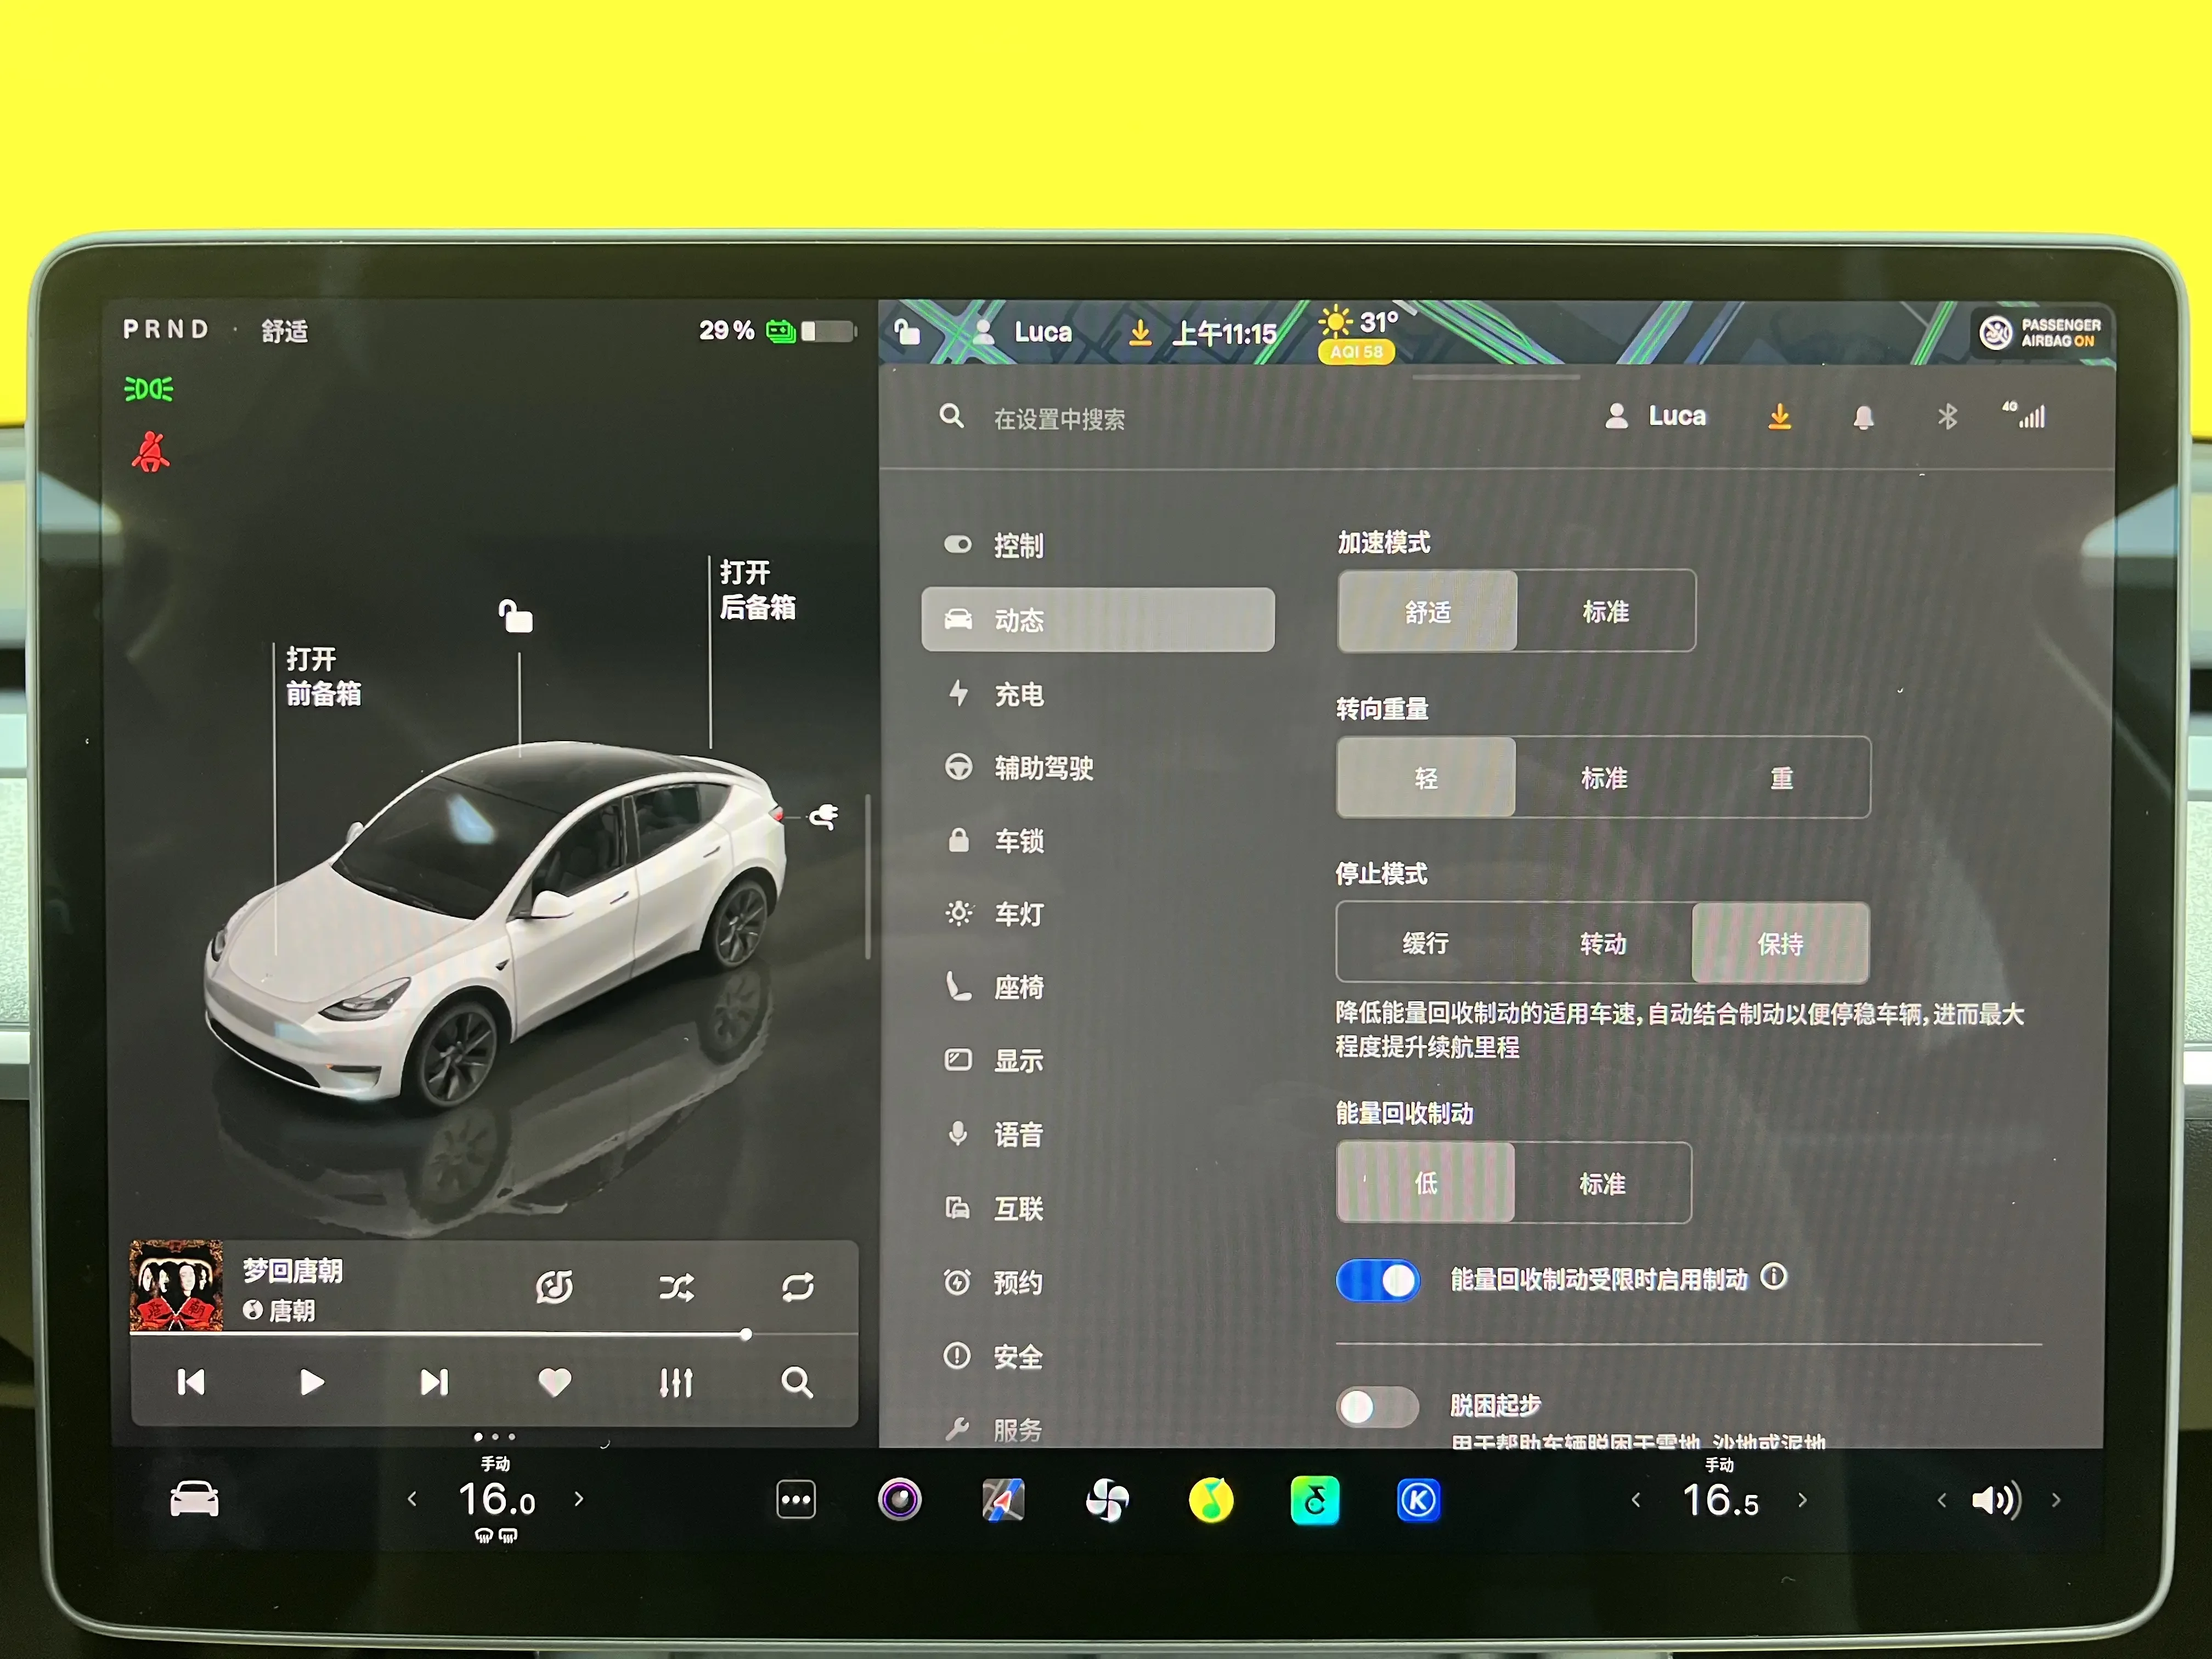2212x1659 pixels.
Task: Open the 辅助驾驶 settings menu
Action: 1097,767
